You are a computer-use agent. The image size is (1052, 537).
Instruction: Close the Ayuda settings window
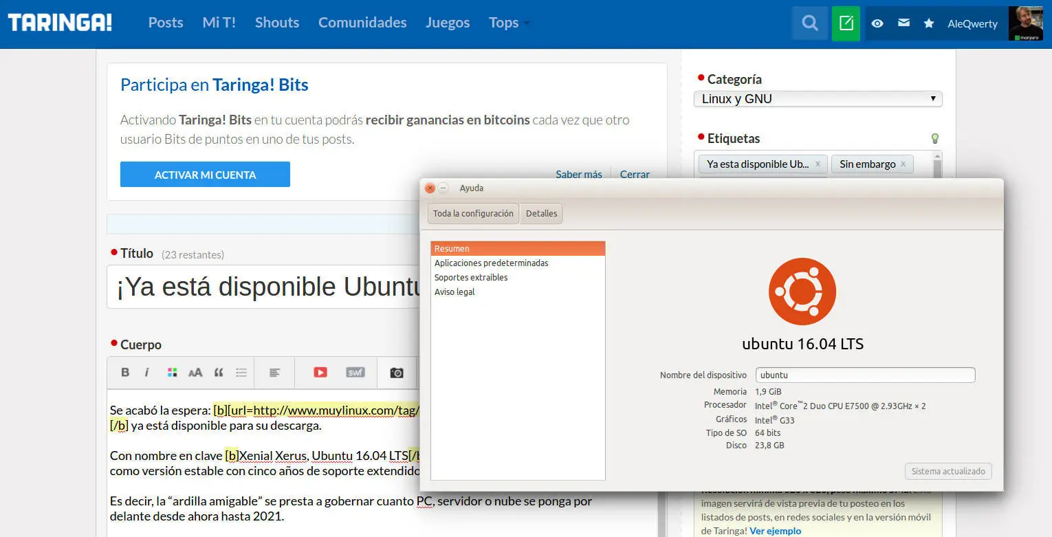[430, 188]
